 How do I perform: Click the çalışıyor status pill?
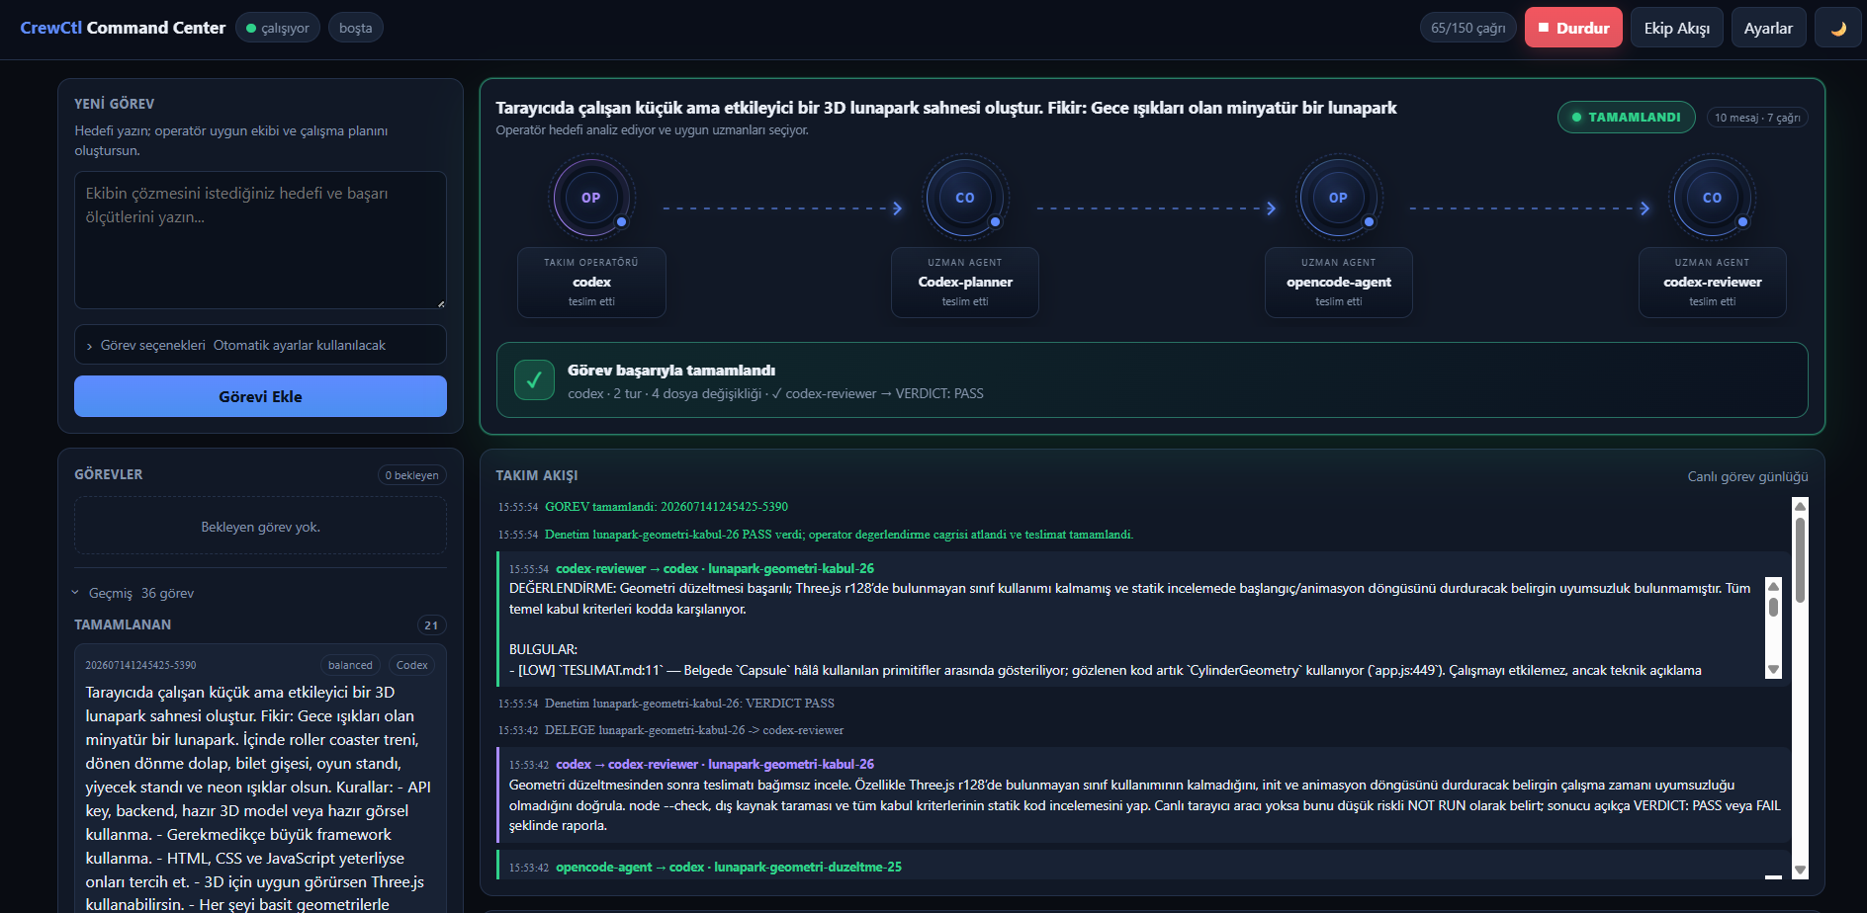coord(278,28)
